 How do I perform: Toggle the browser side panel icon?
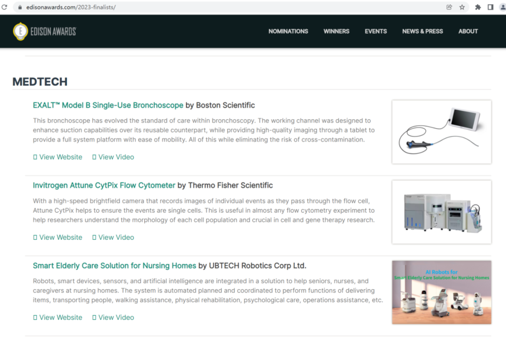pos(491,7)
